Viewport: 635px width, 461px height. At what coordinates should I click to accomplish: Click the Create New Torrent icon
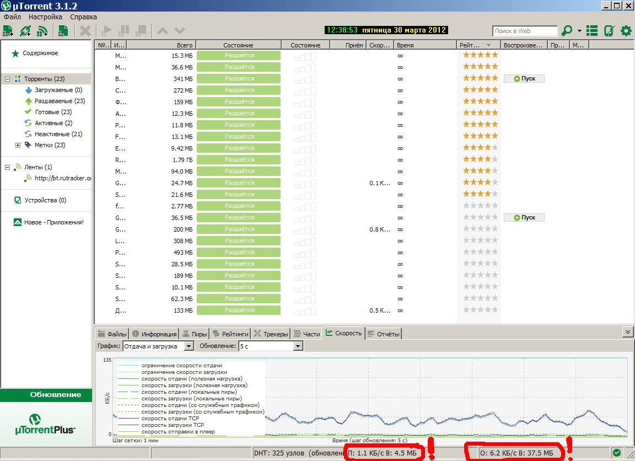pos(63,31)
